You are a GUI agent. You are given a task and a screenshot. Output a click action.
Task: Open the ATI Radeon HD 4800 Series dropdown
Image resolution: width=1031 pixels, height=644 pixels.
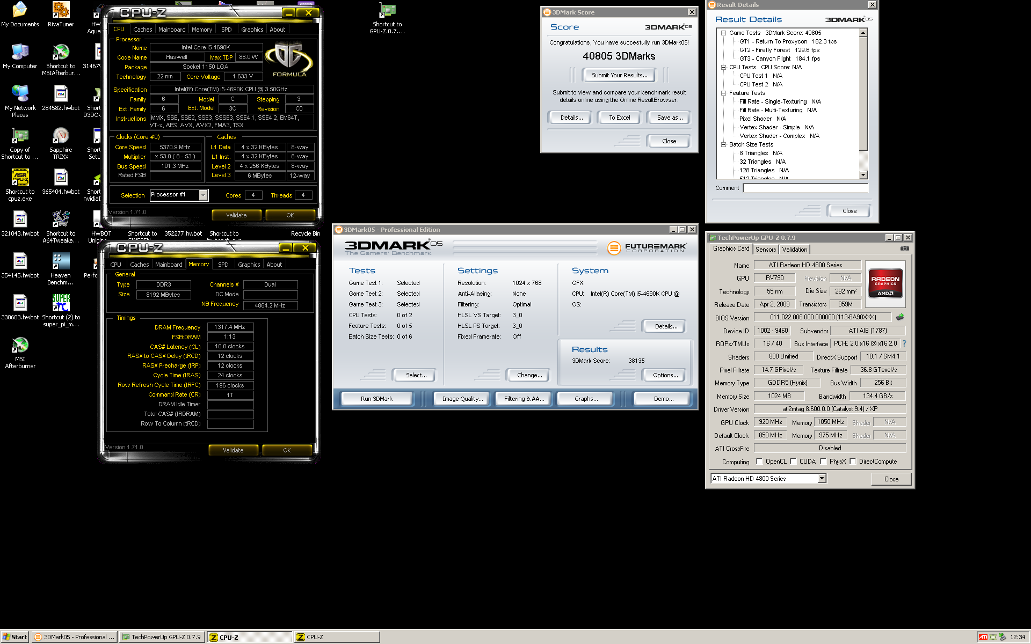click(x=822, y=478)
